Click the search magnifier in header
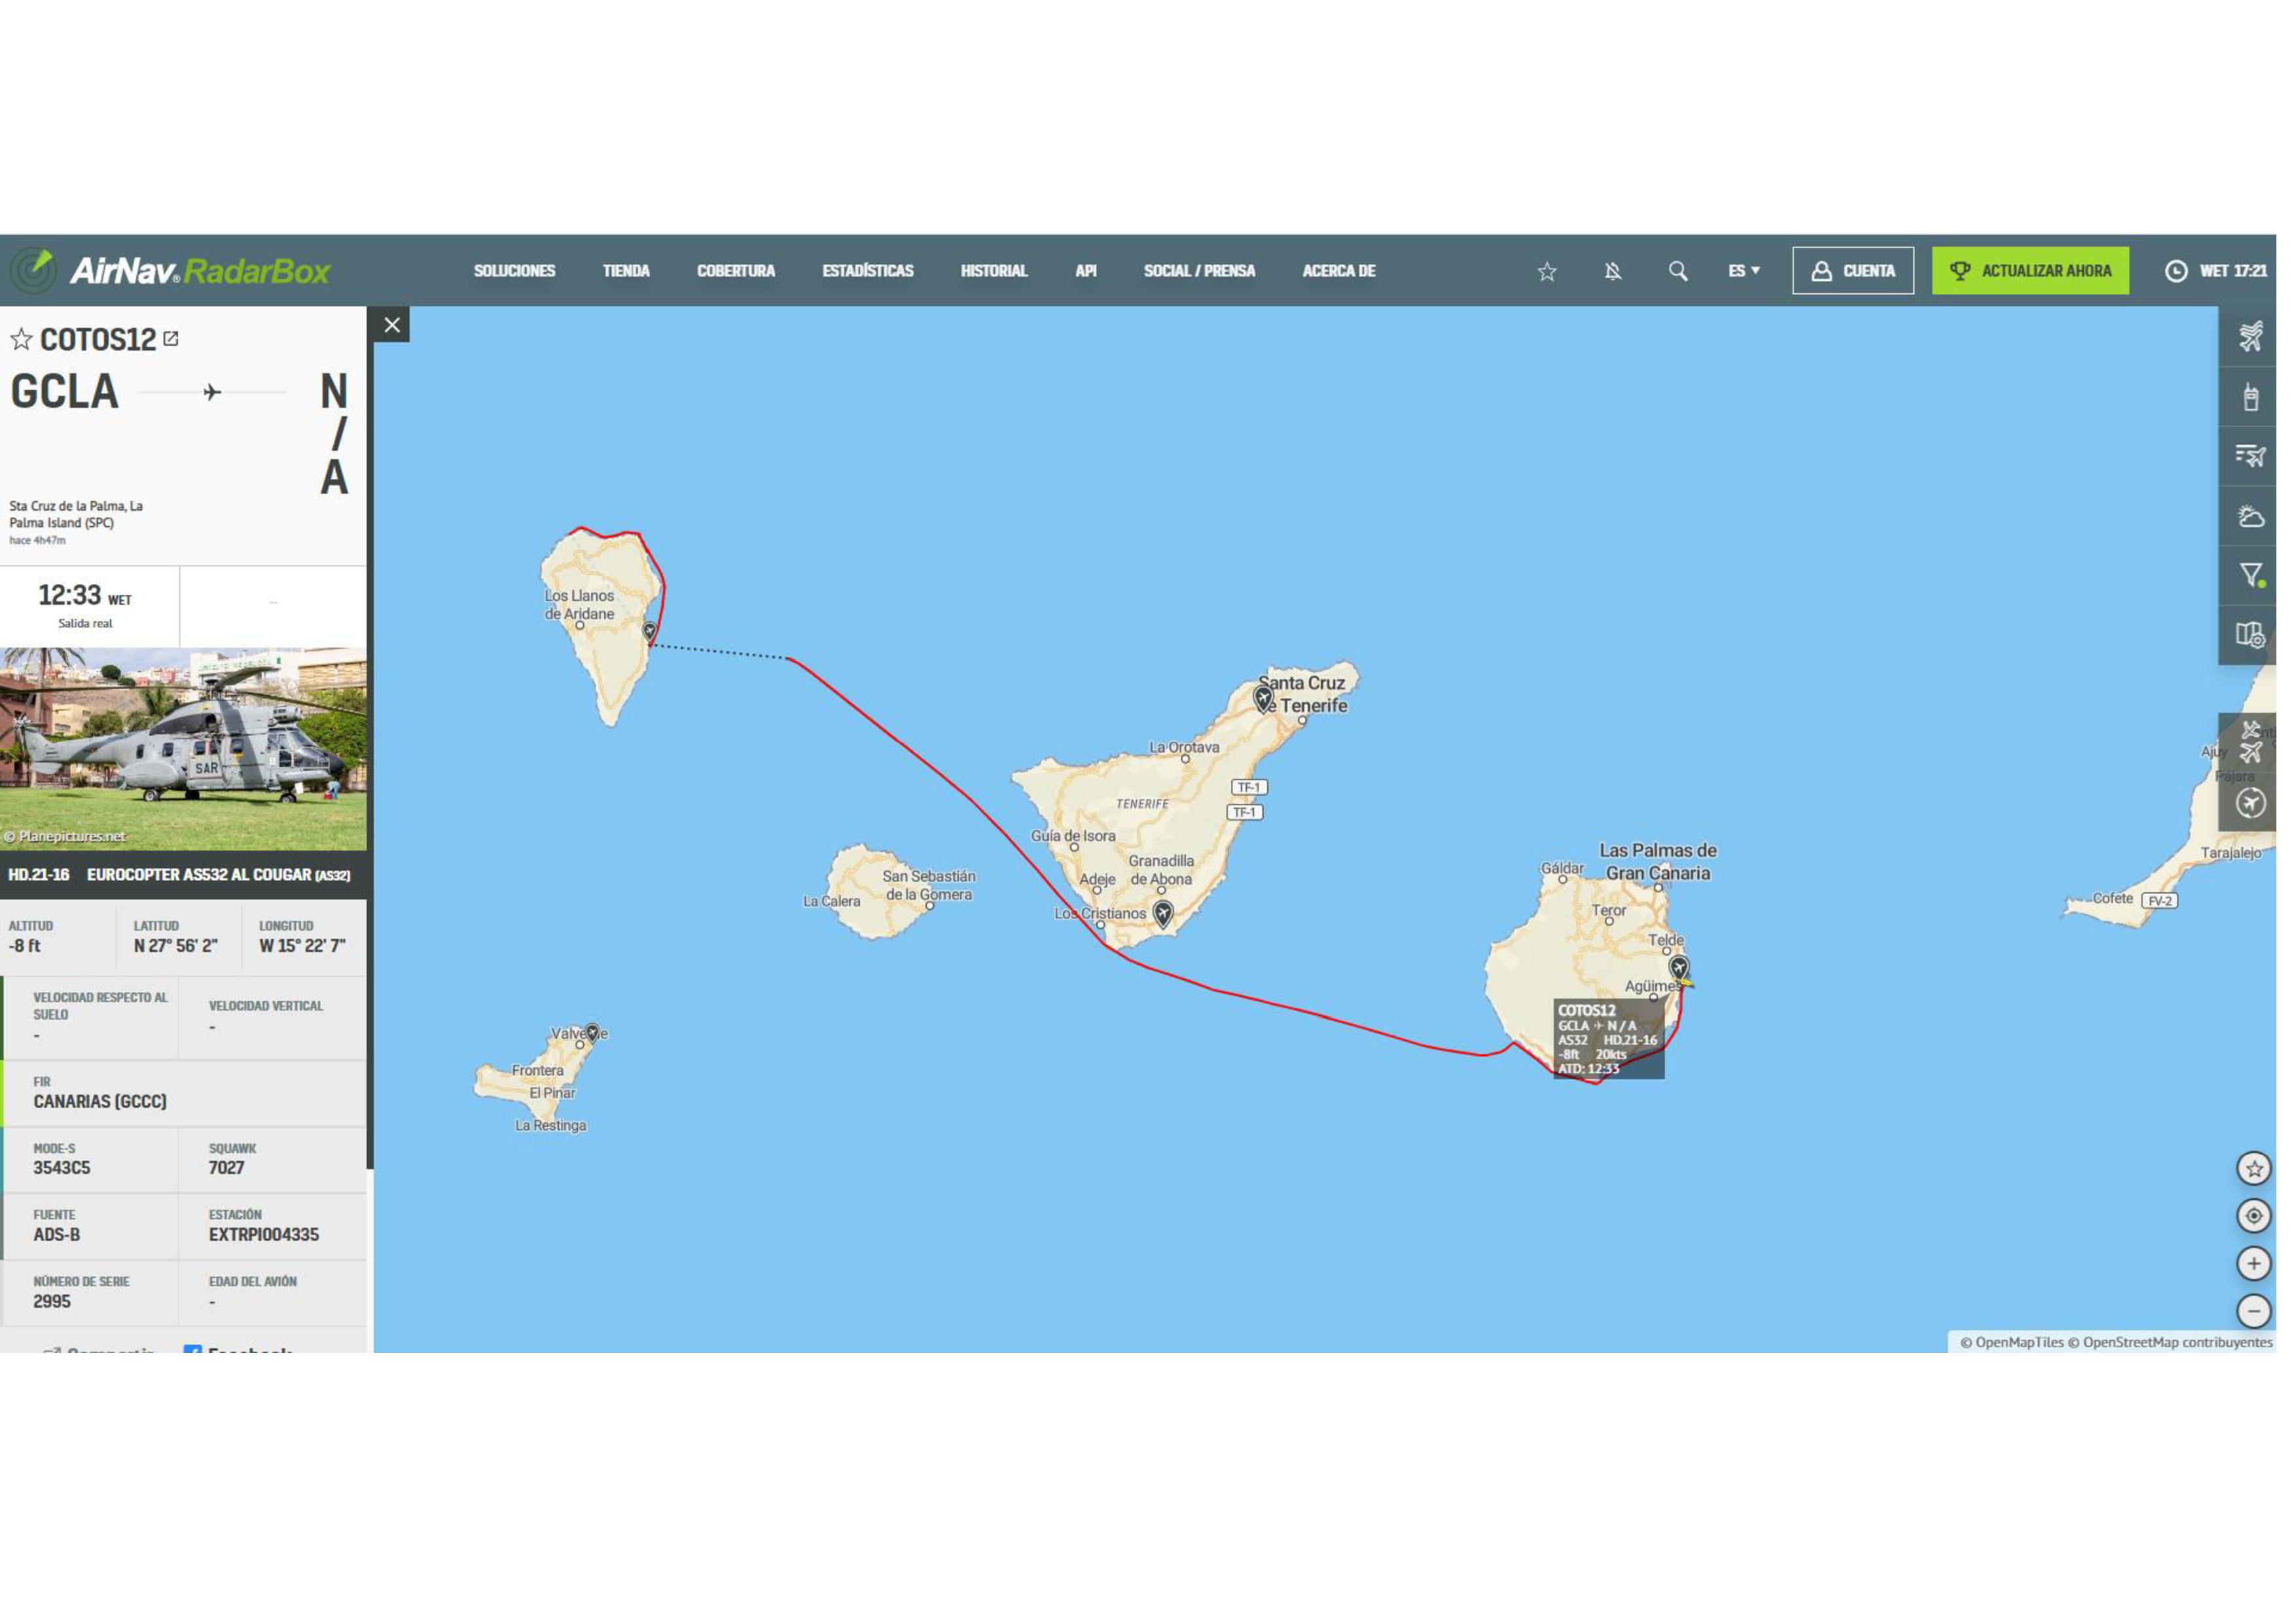The width and height of the screenshot is (2296, 1624). pyautogui.click(x=1678, y=271)
